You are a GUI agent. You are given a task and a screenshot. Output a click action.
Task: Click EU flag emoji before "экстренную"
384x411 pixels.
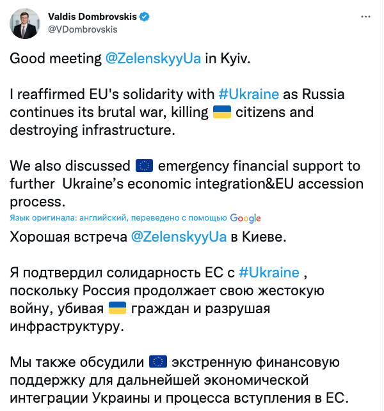pyautogui.click(x=157, y=362)
